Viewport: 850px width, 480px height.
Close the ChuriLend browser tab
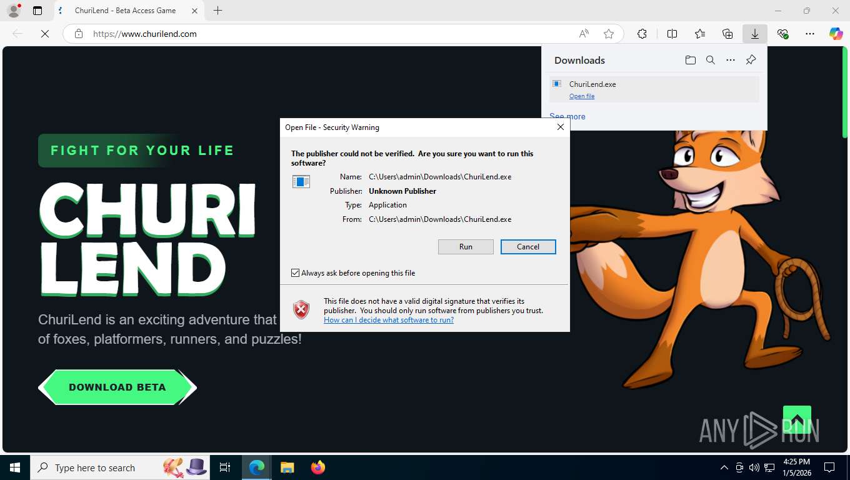pyautogui.click(x=194, y=11)
